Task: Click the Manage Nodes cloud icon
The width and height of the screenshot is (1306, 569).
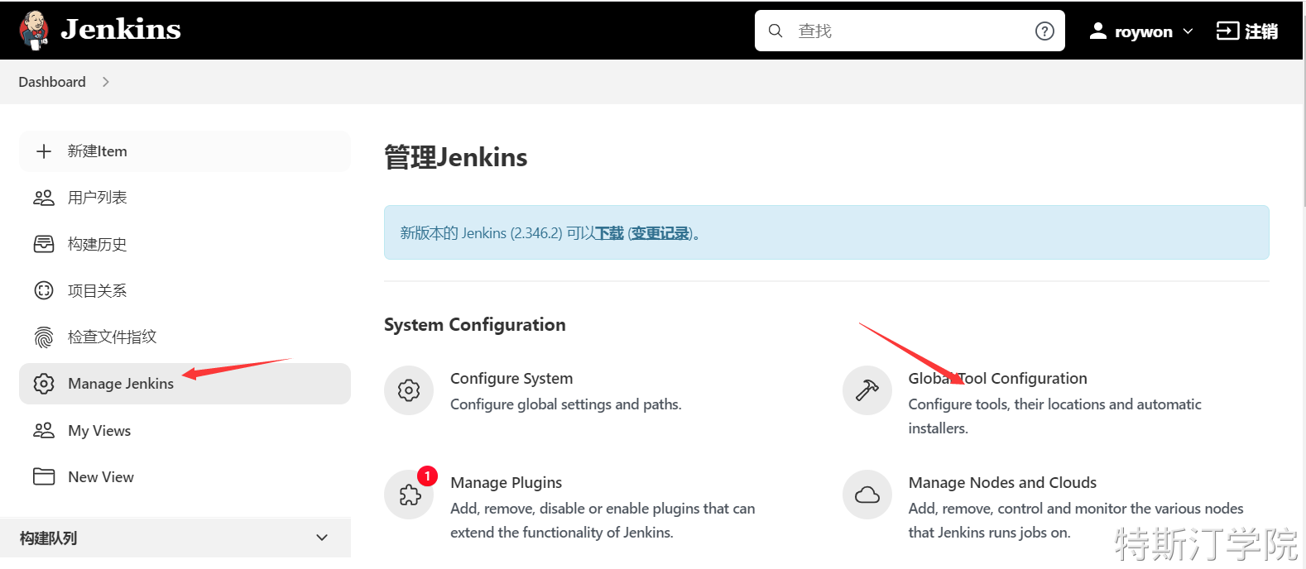Action: point(867,495)
